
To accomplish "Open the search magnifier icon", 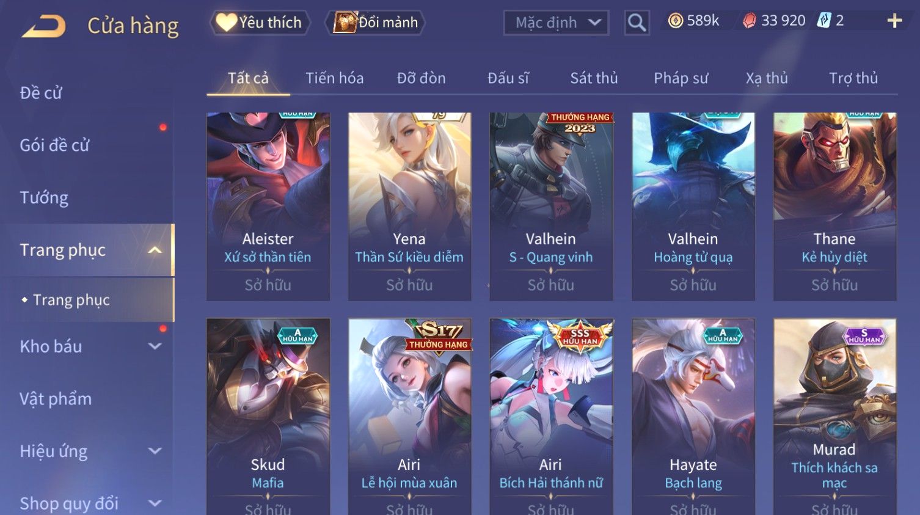I will (x=637, y=23).
